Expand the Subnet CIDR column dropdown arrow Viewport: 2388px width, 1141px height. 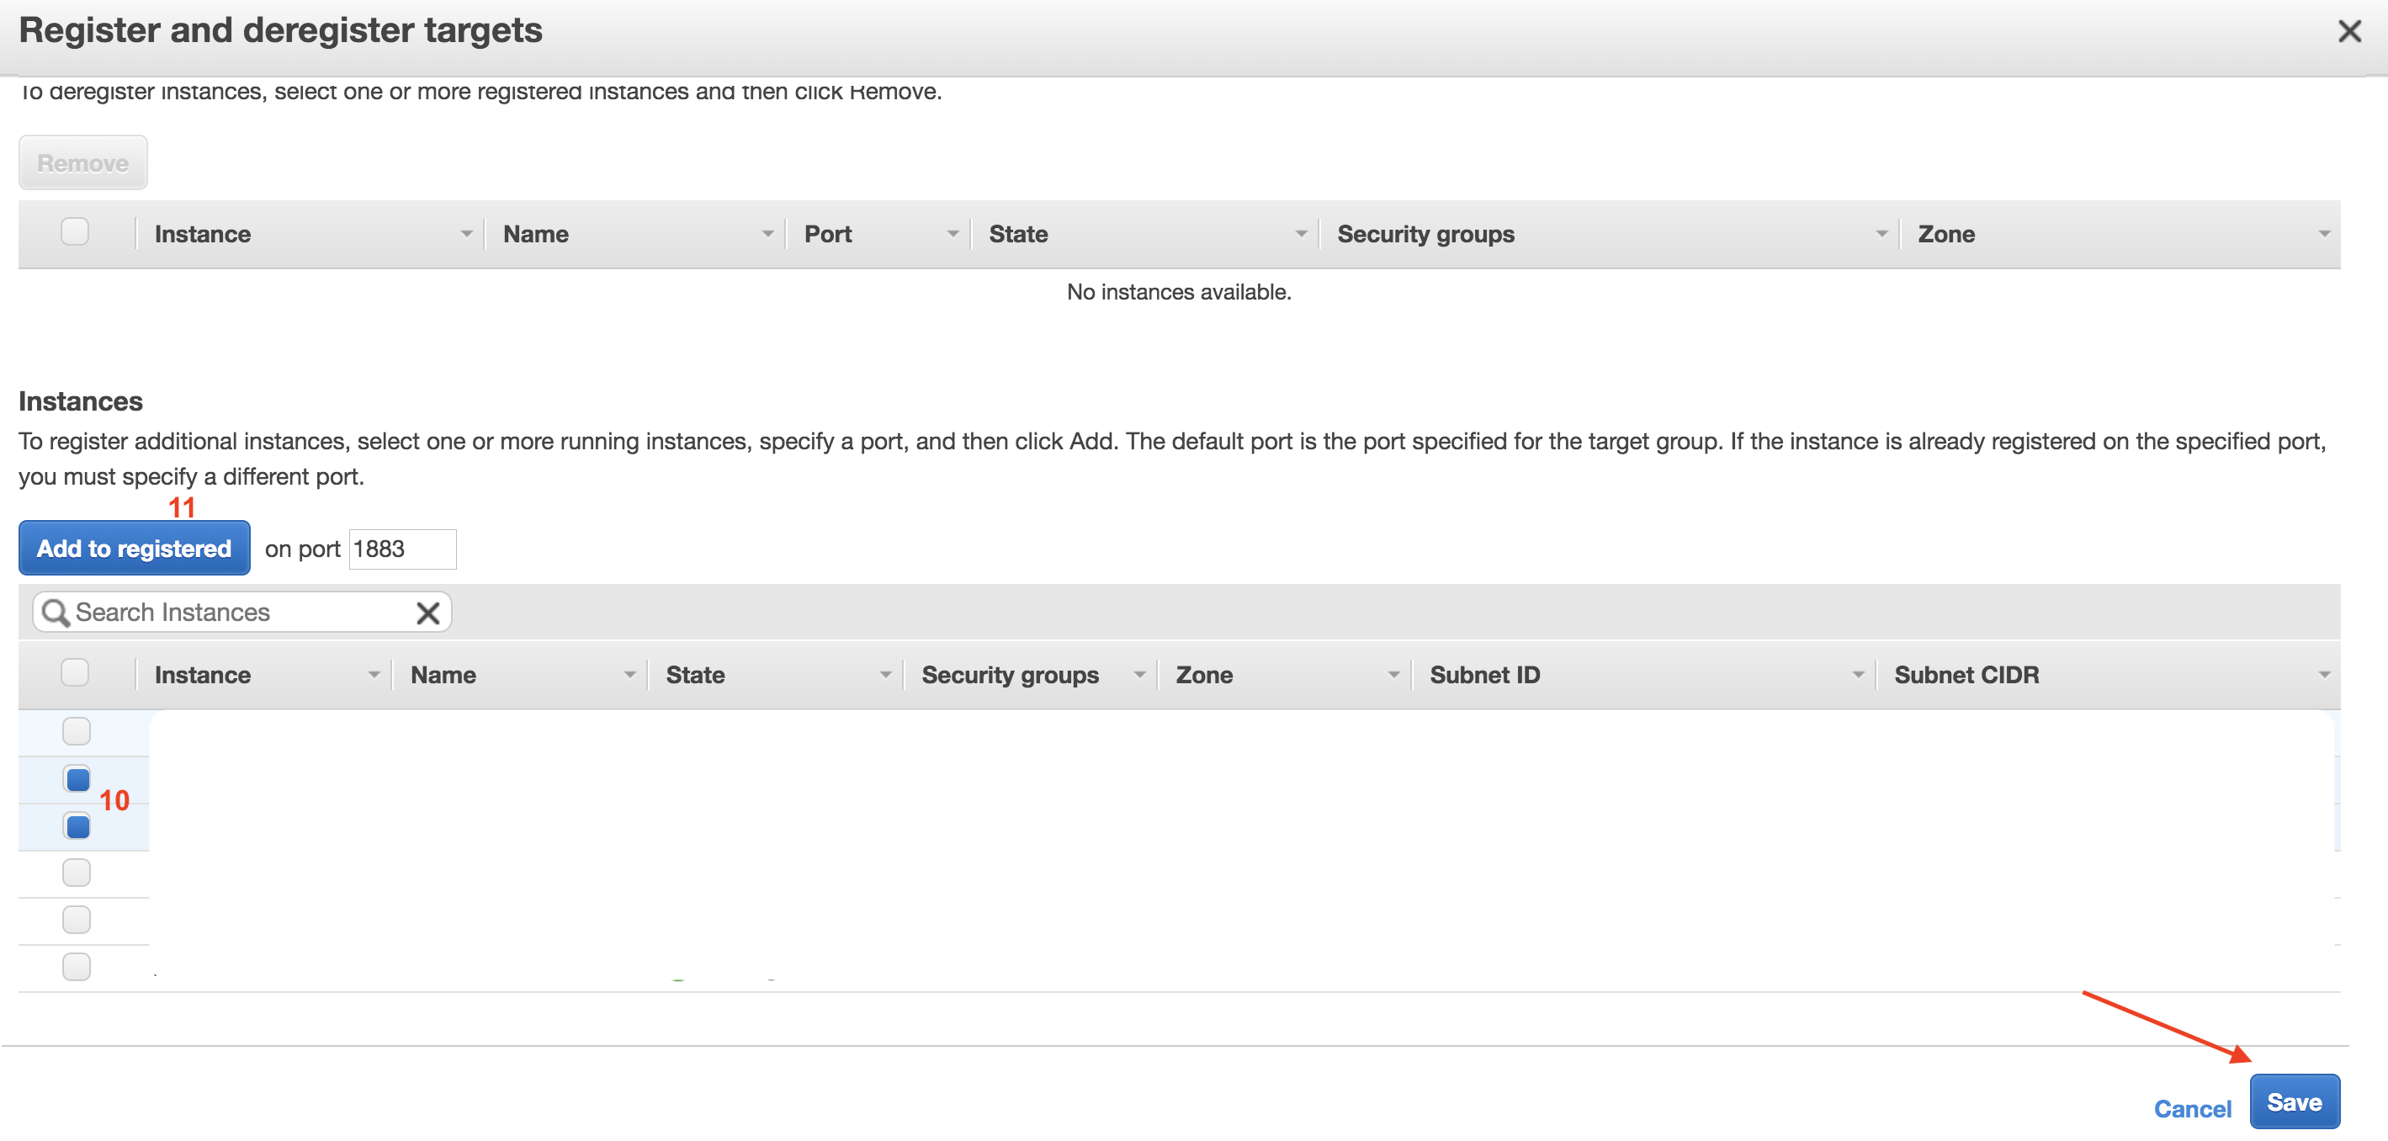pos(2323,676)
